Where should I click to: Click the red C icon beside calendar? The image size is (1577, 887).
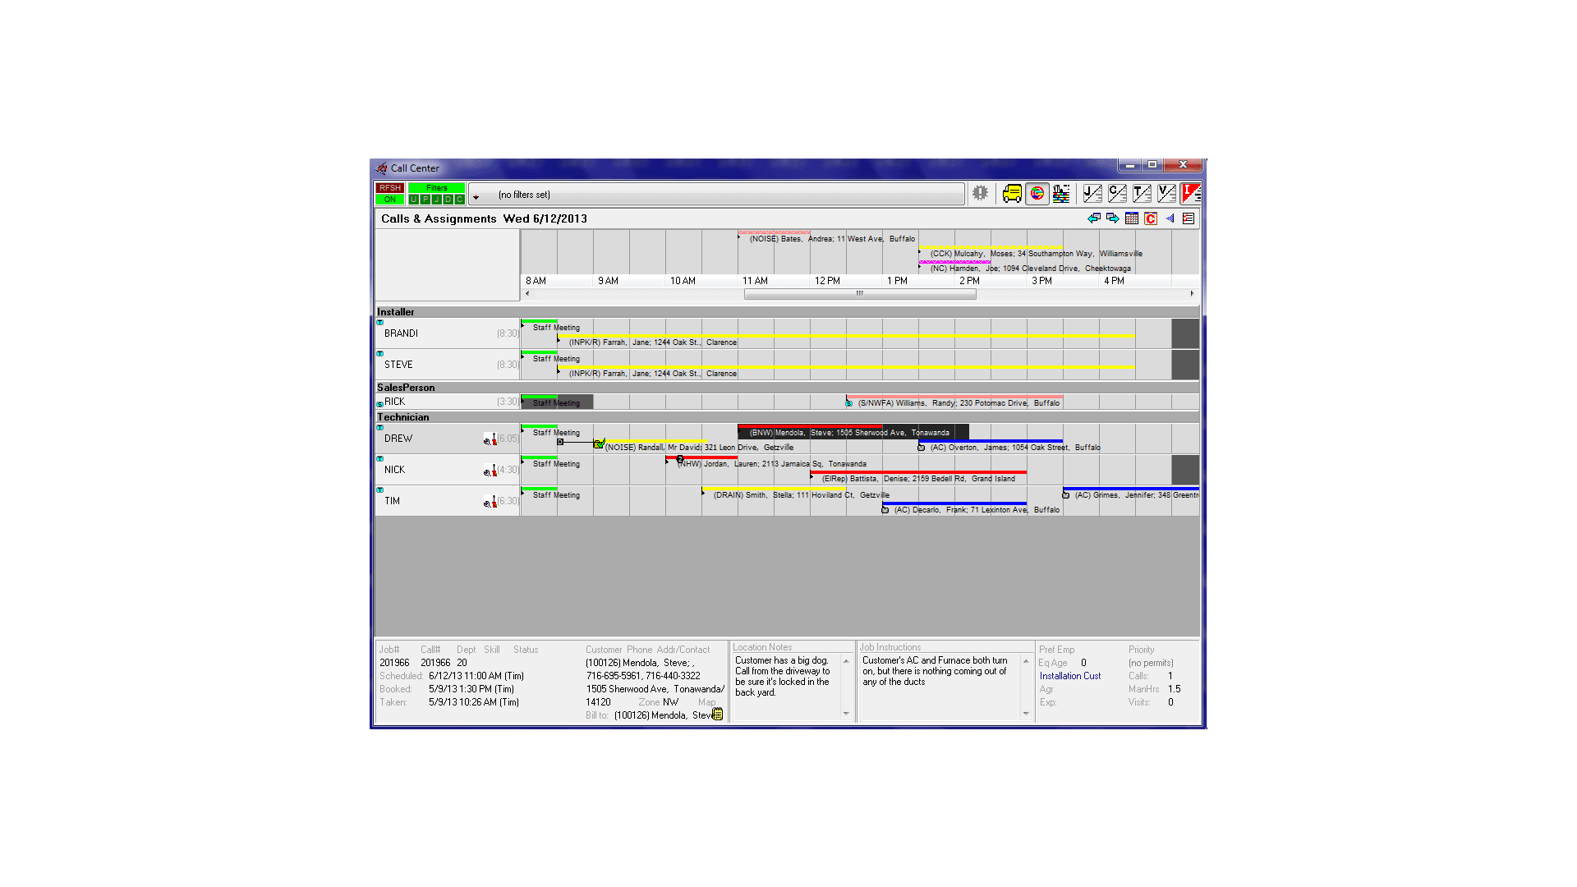(x=1151, y=218)
